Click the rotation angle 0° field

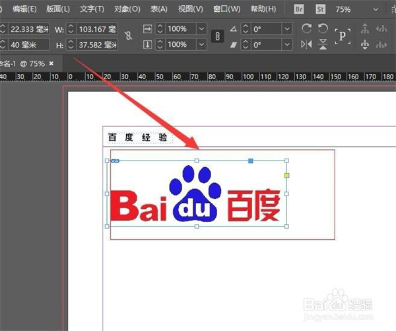267,29
